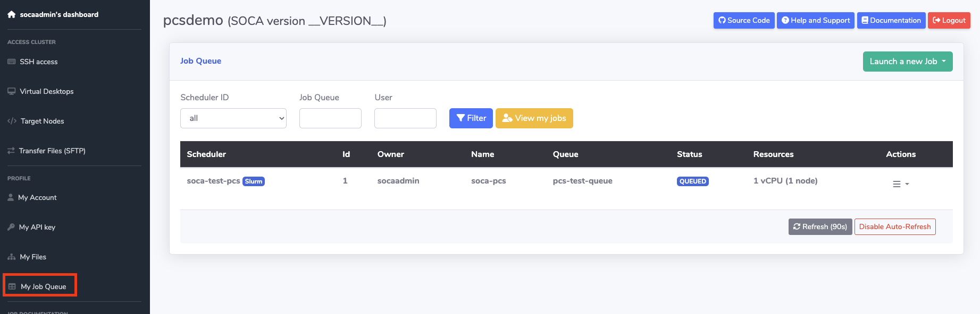Viewport: 980px width, 314px height.
Task: Click the Virtual Desktops monitor icon
Action: (11, 91)
